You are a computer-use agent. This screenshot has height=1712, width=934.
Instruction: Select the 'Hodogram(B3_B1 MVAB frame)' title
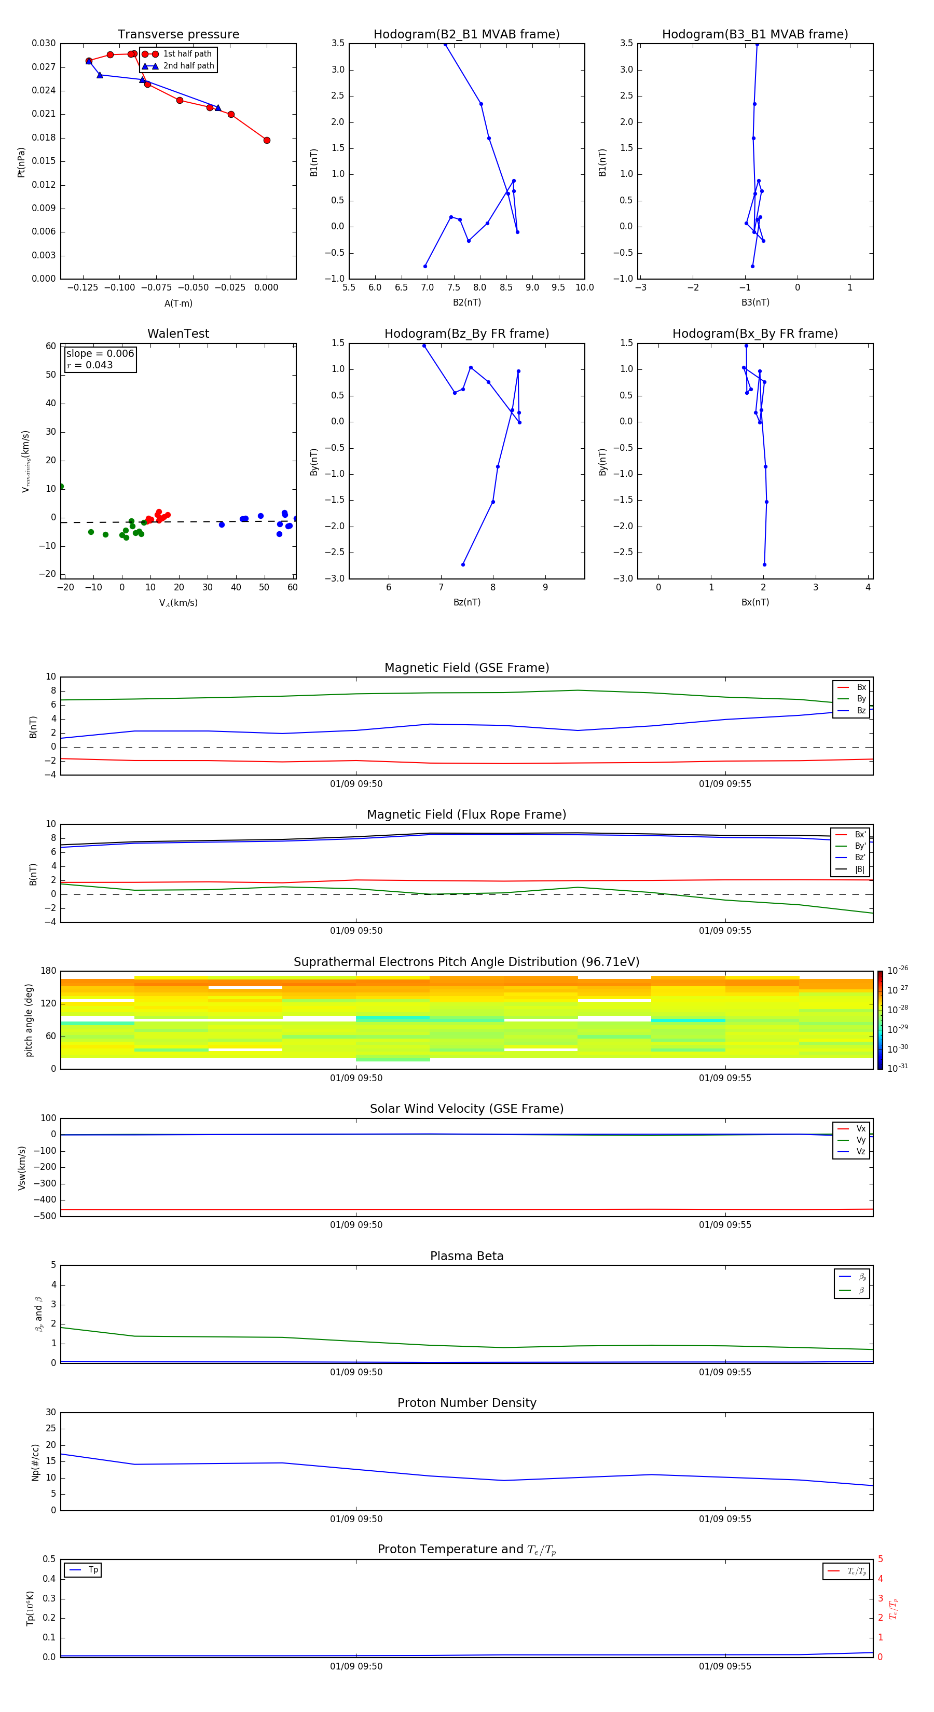coord(755,35)
